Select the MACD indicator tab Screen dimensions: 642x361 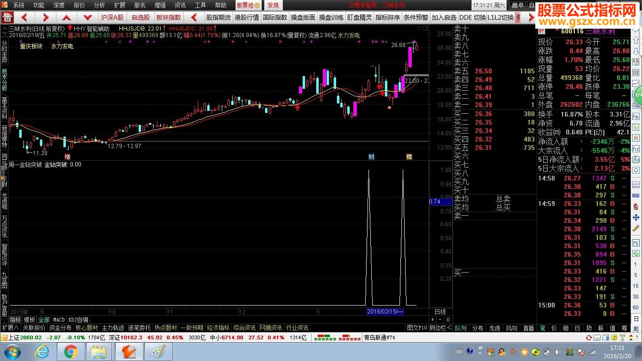(x=59, y=320)
